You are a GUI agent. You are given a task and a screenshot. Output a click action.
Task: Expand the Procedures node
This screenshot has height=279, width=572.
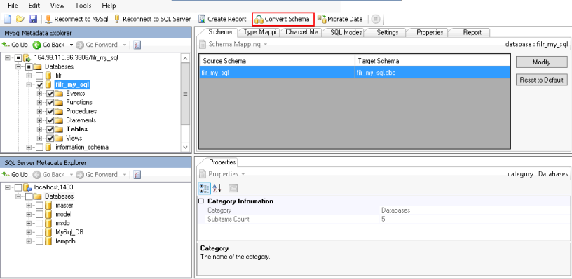click(40, 111)
